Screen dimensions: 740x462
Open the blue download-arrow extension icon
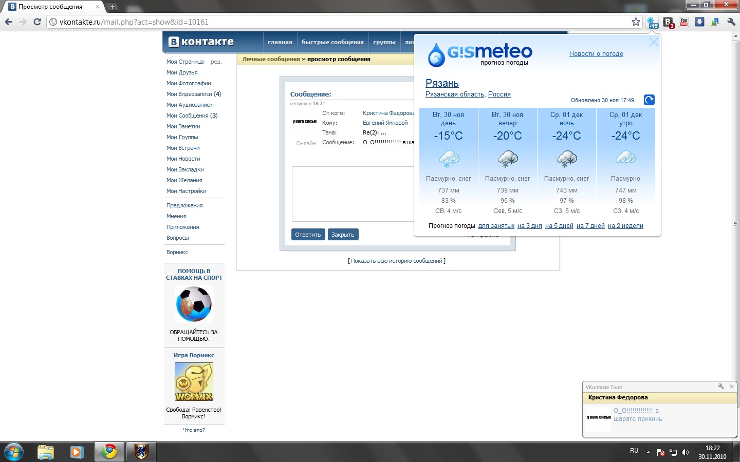coord(699,22)
